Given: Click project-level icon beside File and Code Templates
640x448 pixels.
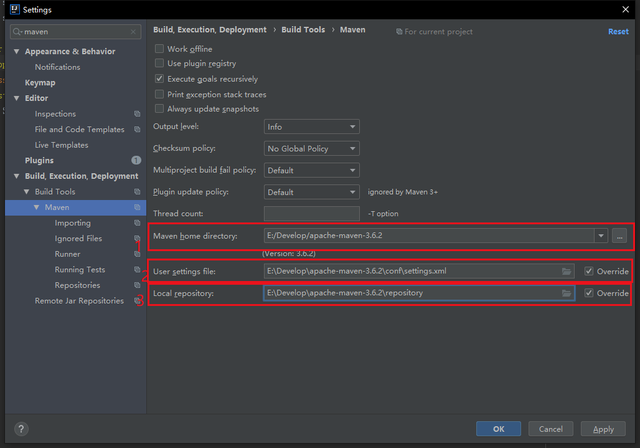Looking at the screenshot, I should click(x=137, y=130).
